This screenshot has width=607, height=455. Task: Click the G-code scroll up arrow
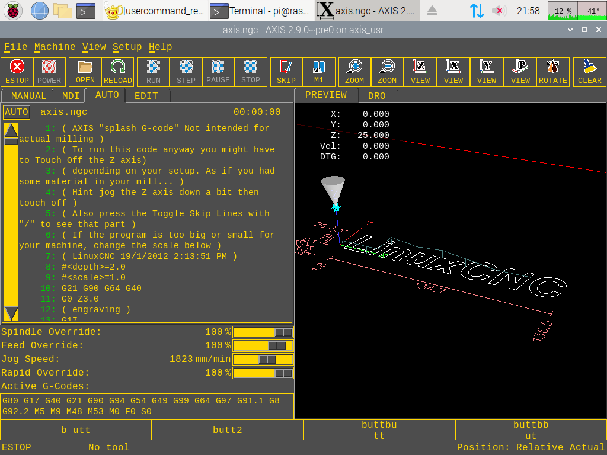click(11, 130)
